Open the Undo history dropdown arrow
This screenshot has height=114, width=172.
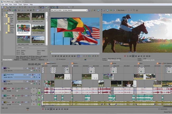32,7
